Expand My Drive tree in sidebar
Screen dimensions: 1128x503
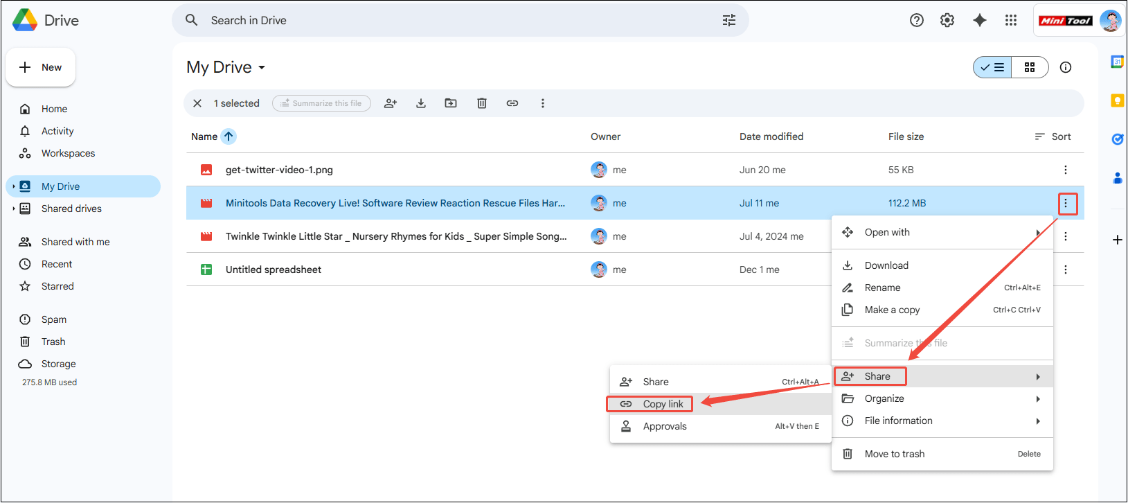coord(13,186)
